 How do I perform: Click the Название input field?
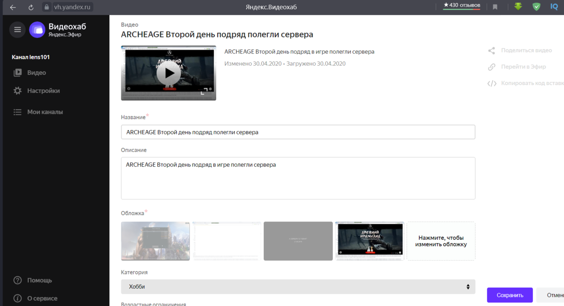coord(298,132)
